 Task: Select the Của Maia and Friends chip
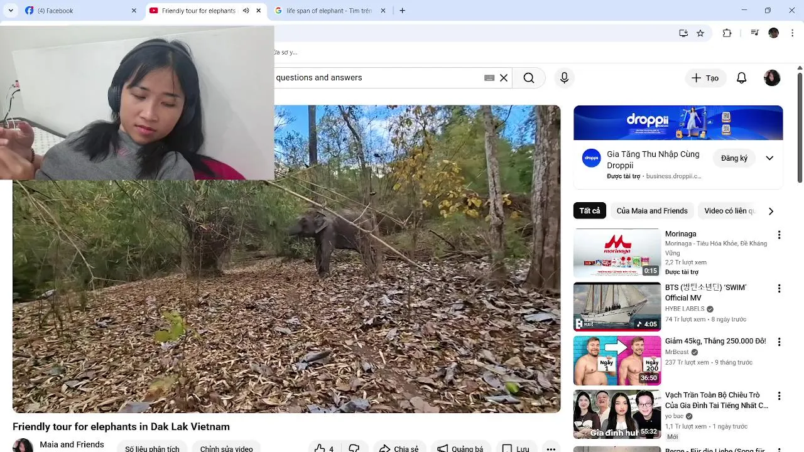click(652, 211)
